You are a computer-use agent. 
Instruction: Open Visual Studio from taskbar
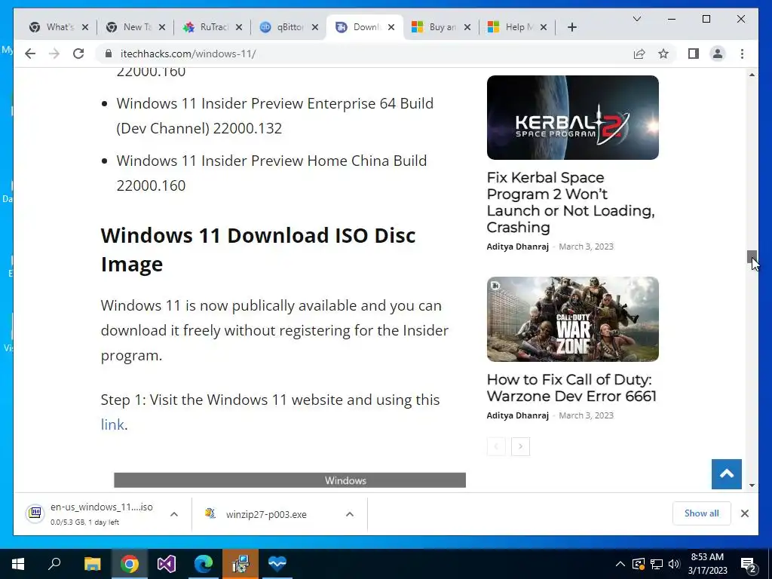coord(167,564)
